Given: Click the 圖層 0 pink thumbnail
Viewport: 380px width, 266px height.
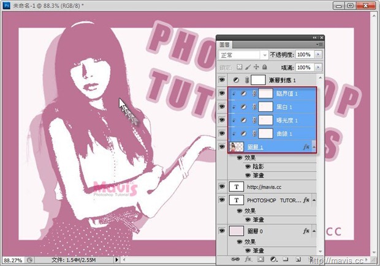Looking at the screenshot, I should pos(237,231).
